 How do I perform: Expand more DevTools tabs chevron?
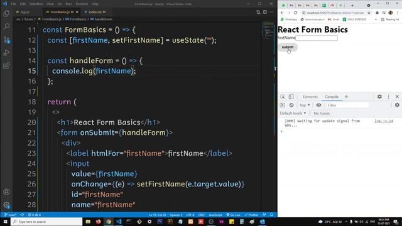tap(346, 97)
